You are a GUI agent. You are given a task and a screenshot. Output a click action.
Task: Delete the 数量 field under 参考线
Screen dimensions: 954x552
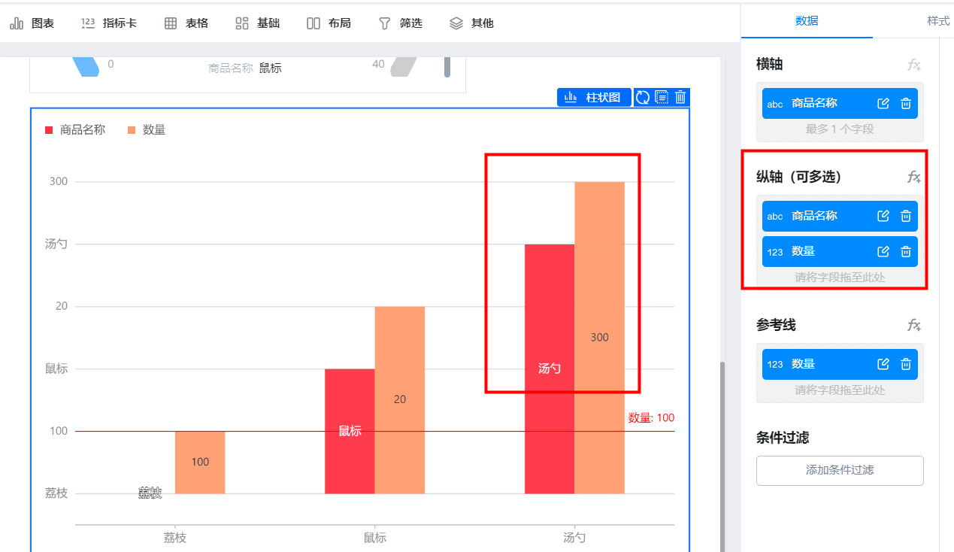click(x=906, y=364)
